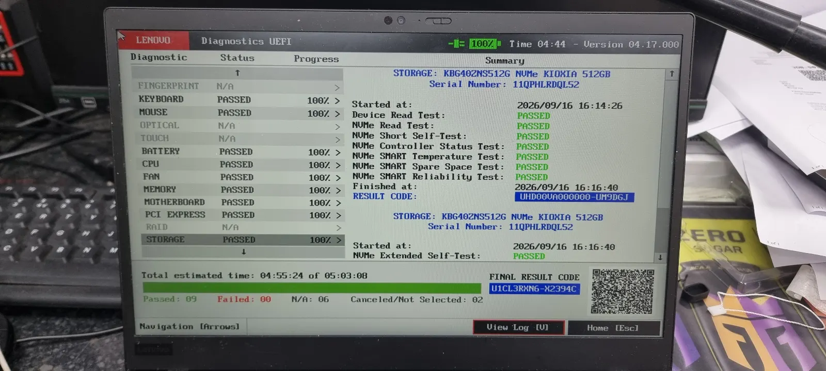Click the LENOVO logo badge
Image resolution: width=826 pixels, height=371 pixels.
(153, 40)
